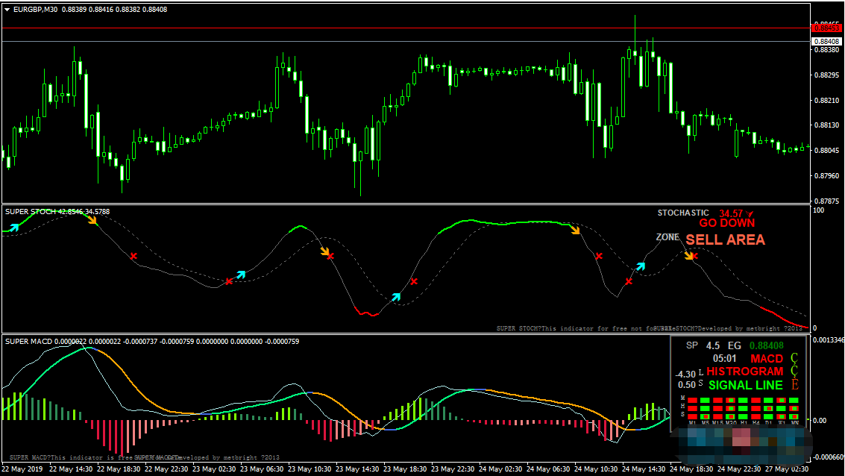Viewport: 845px width, 476px height.
Task: Click the leftmost red X marker on stochastic
Action: 133,257
